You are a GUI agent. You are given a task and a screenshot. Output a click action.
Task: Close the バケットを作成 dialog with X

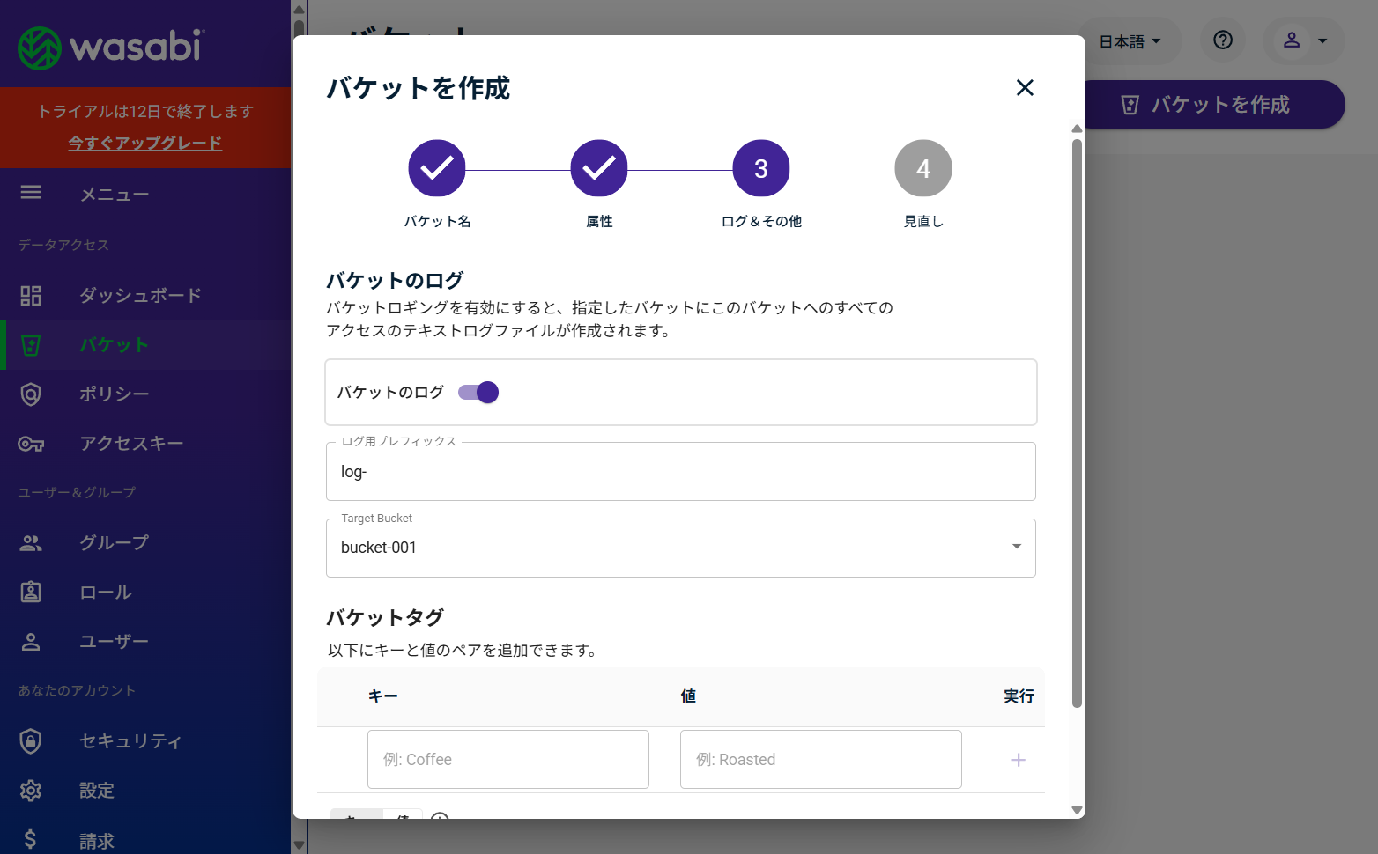(x=1025, y=87)
